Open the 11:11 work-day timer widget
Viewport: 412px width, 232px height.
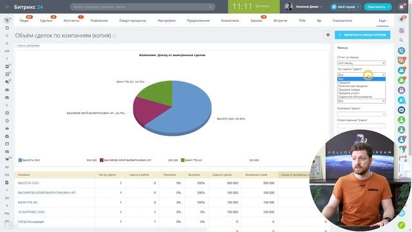tap(254, 6)
